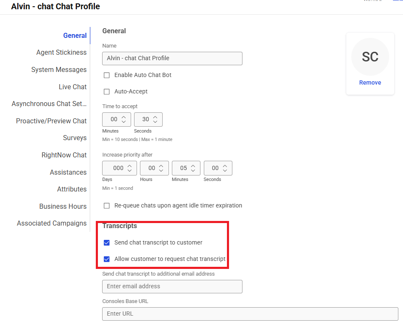Remove the SC profile avatar
This screenshot has width=403, height=327.
click(370, 82)
